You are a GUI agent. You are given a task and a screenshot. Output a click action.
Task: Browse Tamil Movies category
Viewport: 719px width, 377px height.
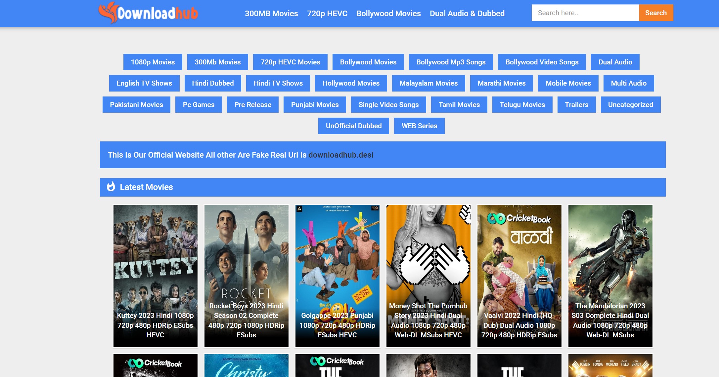click(x=459, y=105)
